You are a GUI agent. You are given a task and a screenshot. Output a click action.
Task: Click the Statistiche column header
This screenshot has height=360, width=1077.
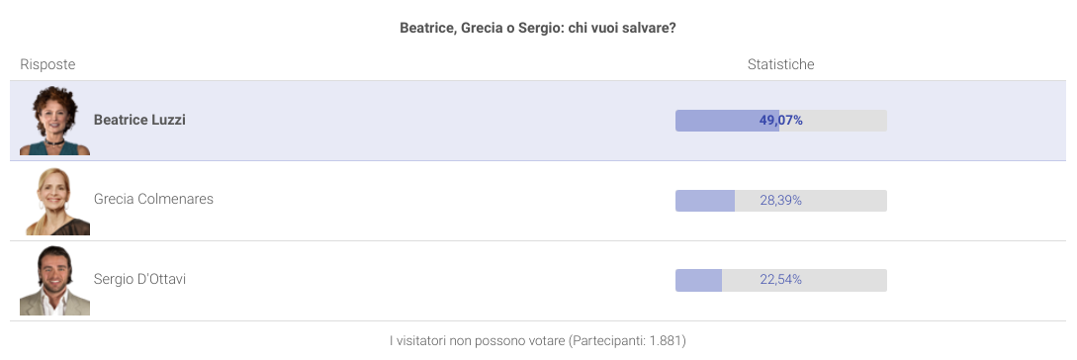(x=781, y=64)
